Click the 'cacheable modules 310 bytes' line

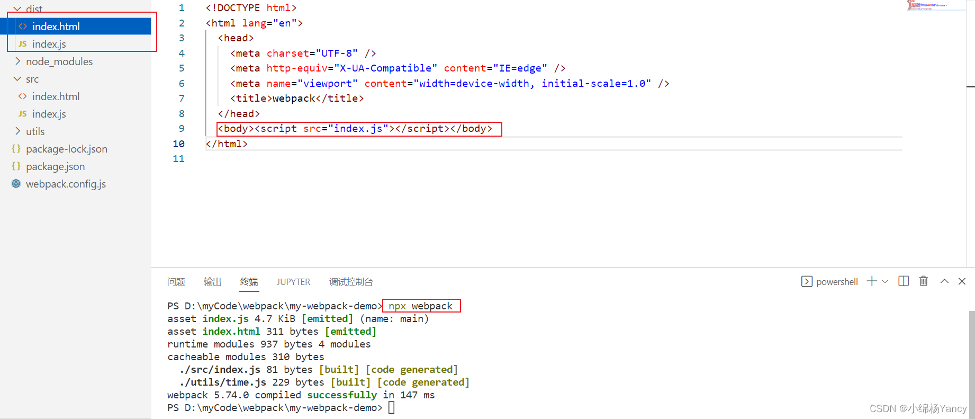246,357
